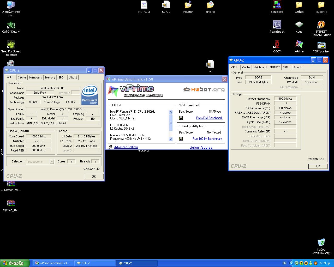Click the Command Rate 2T value
Screen dimensions: 334x267
[285, 131]
